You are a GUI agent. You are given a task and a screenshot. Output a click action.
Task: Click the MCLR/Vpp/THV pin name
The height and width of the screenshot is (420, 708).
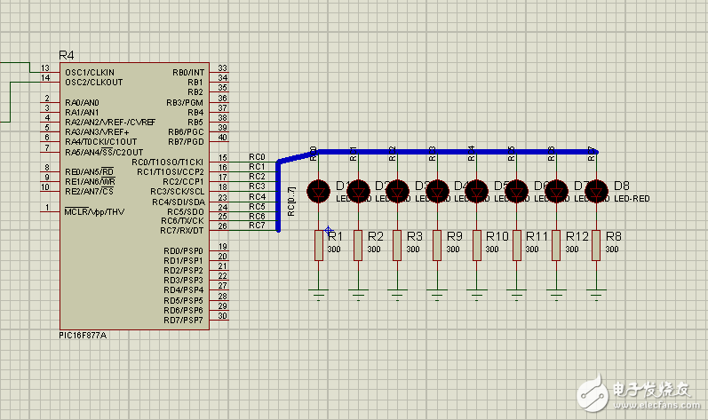pos(94,211)
